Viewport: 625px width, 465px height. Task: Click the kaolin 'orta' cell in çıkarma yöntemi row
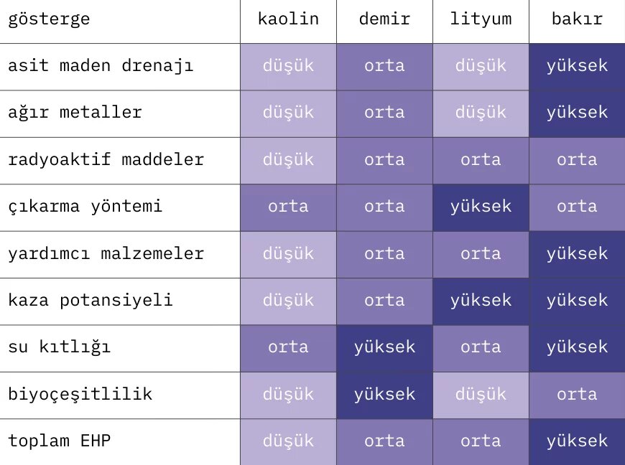(288, 207)
